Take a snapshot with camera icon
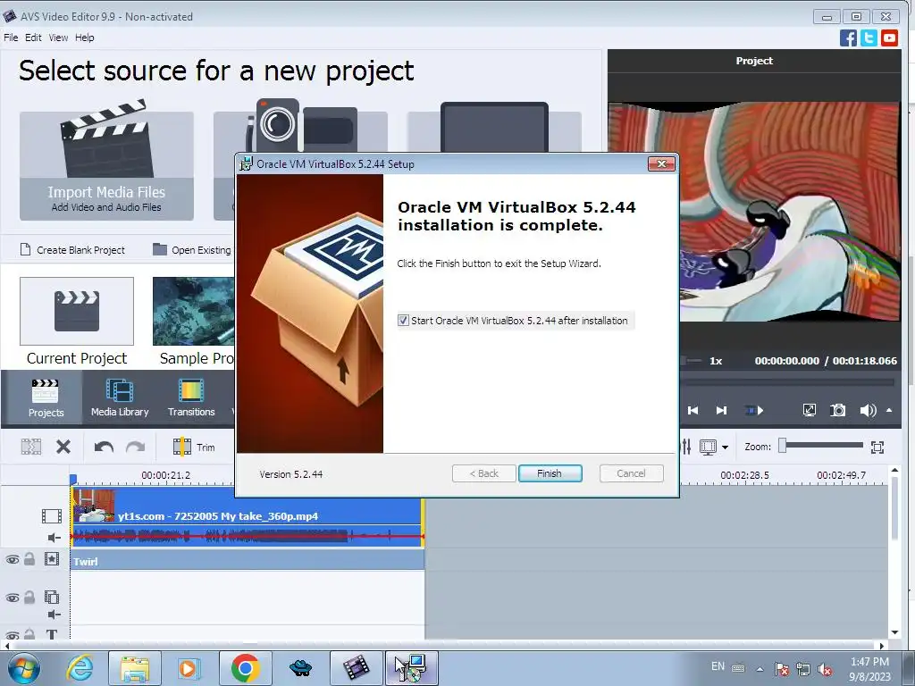The image size is (915, 686). click(x=838, y=410)
